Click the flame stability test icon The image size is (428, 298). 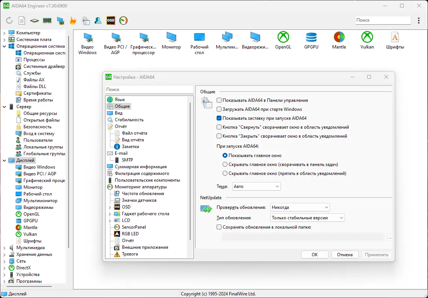point(73,21)
